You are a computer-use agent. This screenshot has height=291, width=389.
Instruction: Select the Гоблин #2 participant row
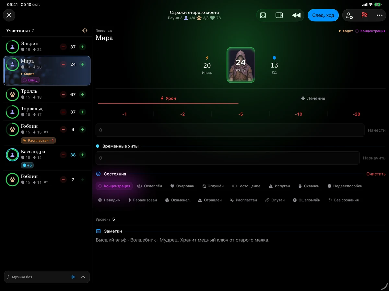click(x=47, y=179)
